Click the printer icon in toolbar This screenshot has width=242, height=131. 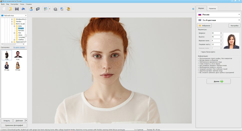(23, 9)
